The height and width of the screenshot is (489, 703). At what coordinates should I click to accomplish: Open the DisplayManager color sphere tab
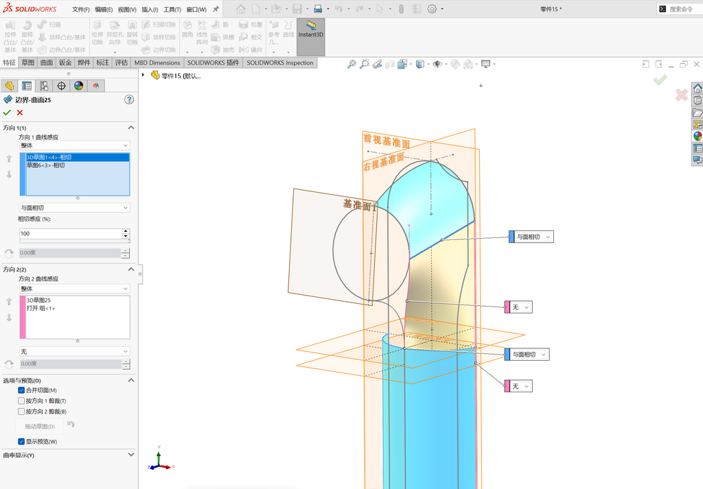pyautogui.click(x=79, y=86)
